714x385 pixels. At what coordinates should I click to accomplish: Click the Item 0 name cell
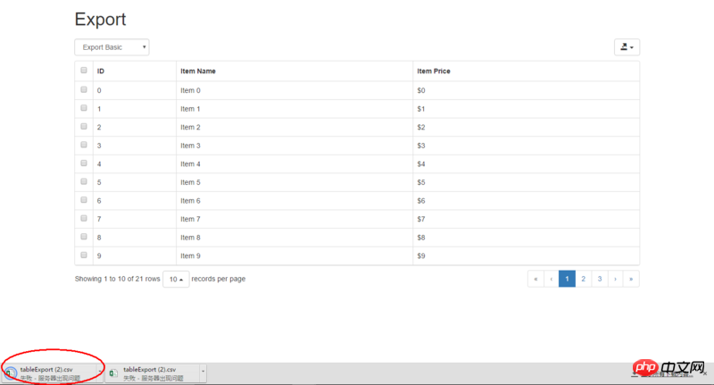(x=295, y=90)
